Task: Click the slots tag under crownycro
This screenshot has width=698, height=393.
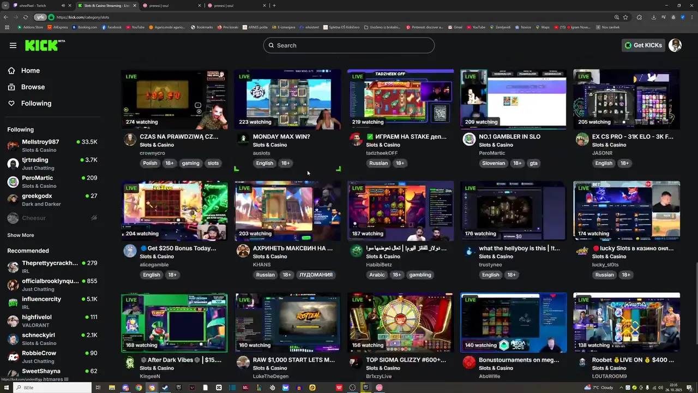Action: 213,163
